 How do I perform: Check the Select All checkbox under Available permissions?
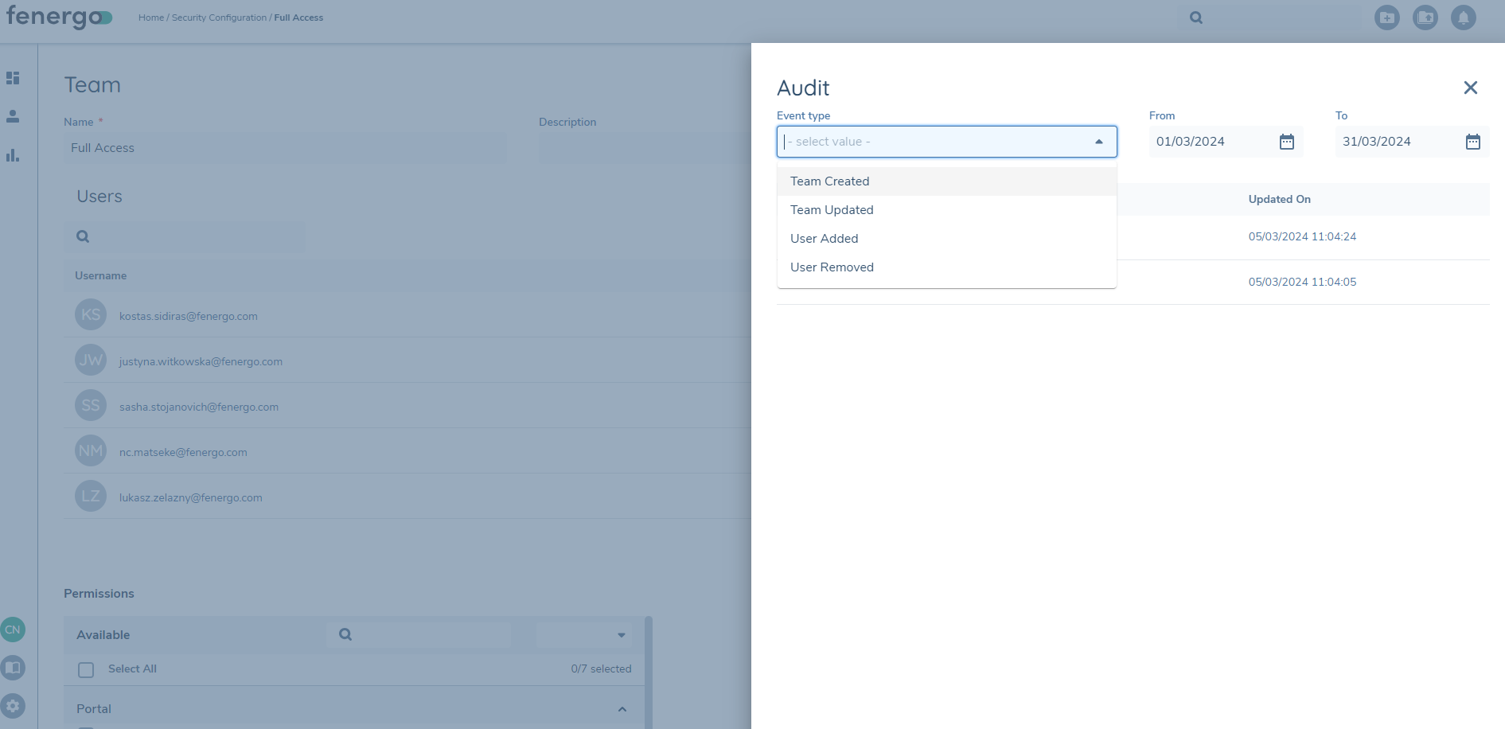(x=85, y=669)
